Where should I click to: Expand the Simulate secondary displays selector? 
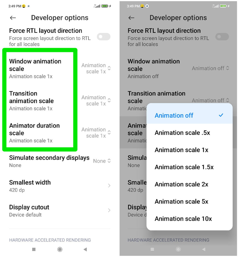pos(102,161)
